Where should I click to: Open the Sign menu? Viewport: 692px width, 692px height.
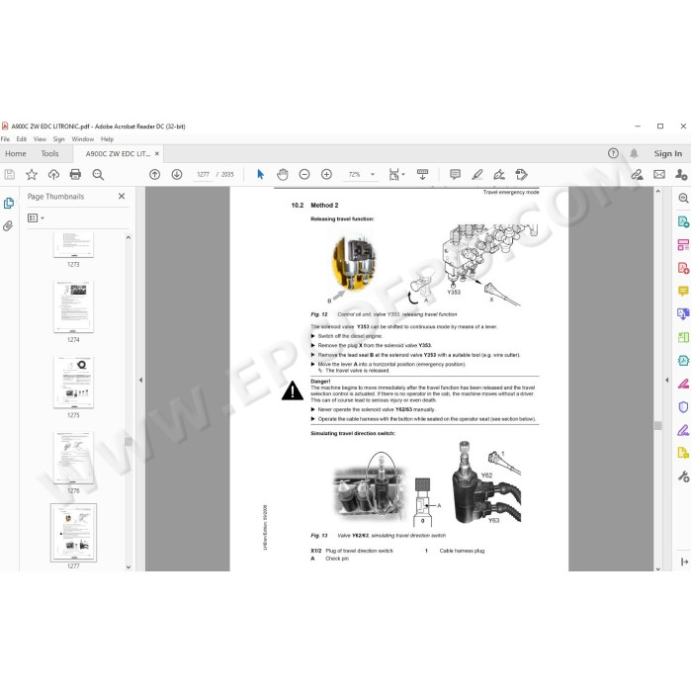tap(58, 139)
